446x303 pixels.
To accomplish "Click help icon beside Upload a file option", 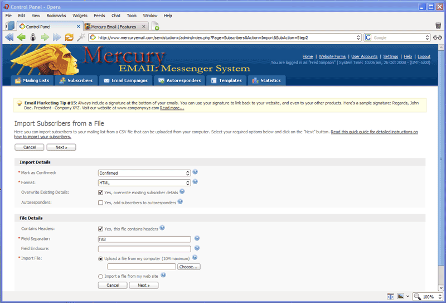I will coord(195,257).
